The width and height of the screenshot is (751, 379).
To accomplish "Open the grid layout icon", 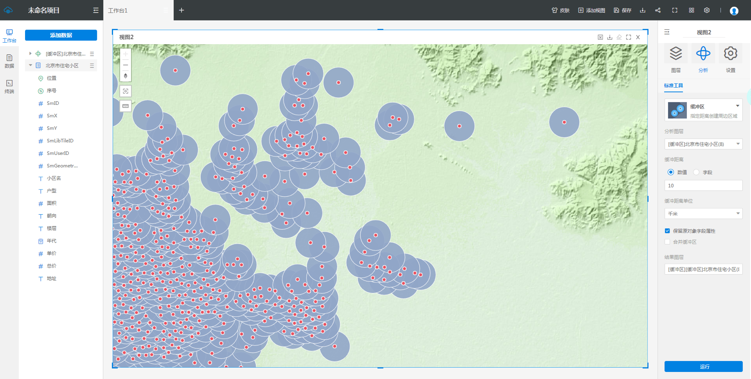I will point(691,10).
